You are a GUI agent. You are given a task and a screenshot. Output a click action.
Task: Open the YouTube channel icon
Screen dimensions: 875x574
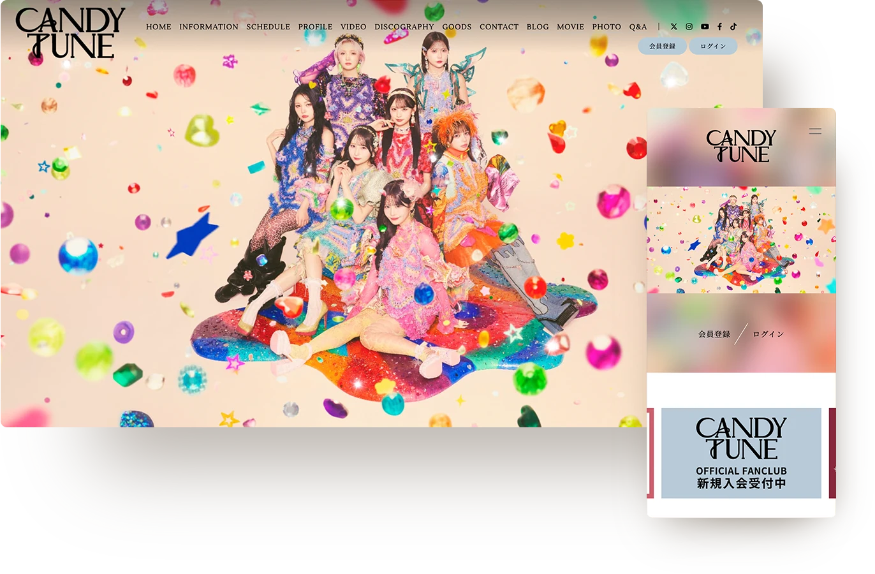[705, 27]
